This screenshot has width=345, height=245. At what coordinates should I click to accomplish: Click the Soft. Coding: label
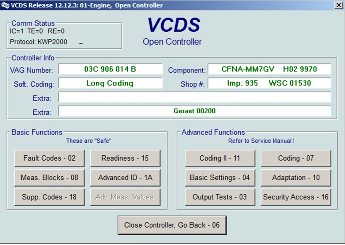tap(34, 84)
